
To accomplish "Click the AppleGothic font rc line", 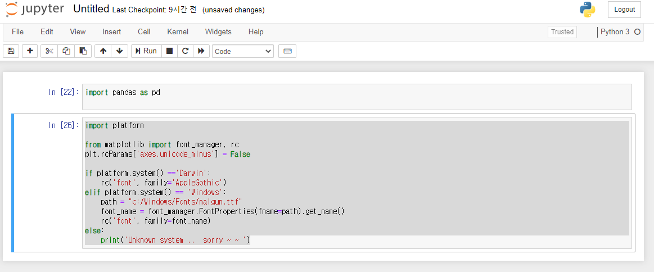I will [x=164, y=183].
